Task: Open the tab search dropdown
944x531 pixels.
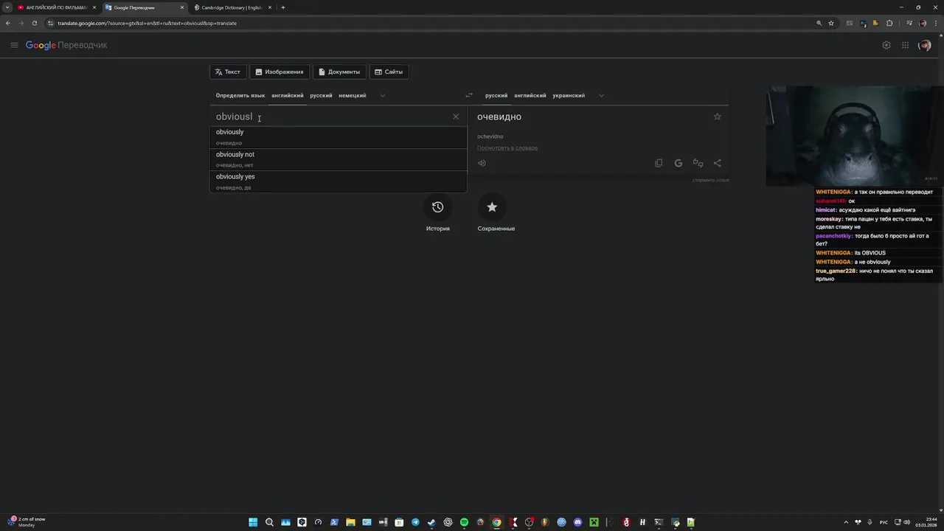Action: pos(7,7)
